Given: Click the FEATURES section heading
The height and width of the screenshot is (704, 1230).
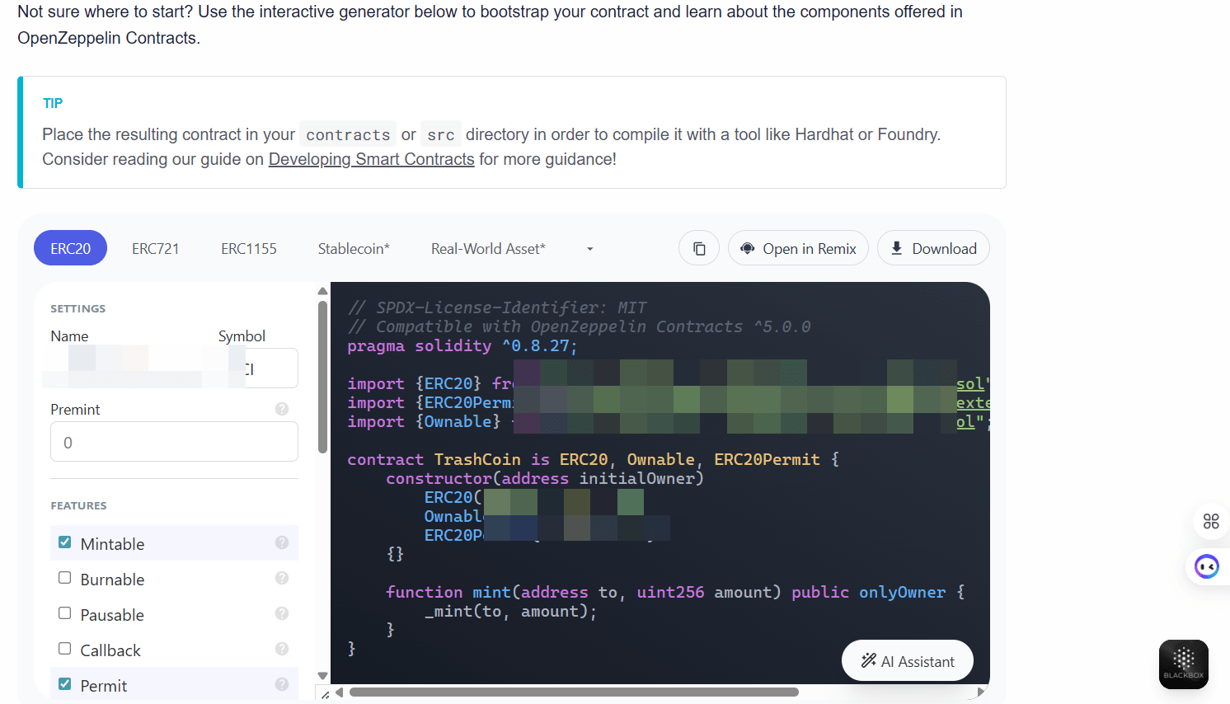Looking at the screenshot, I should coord(78,505).
